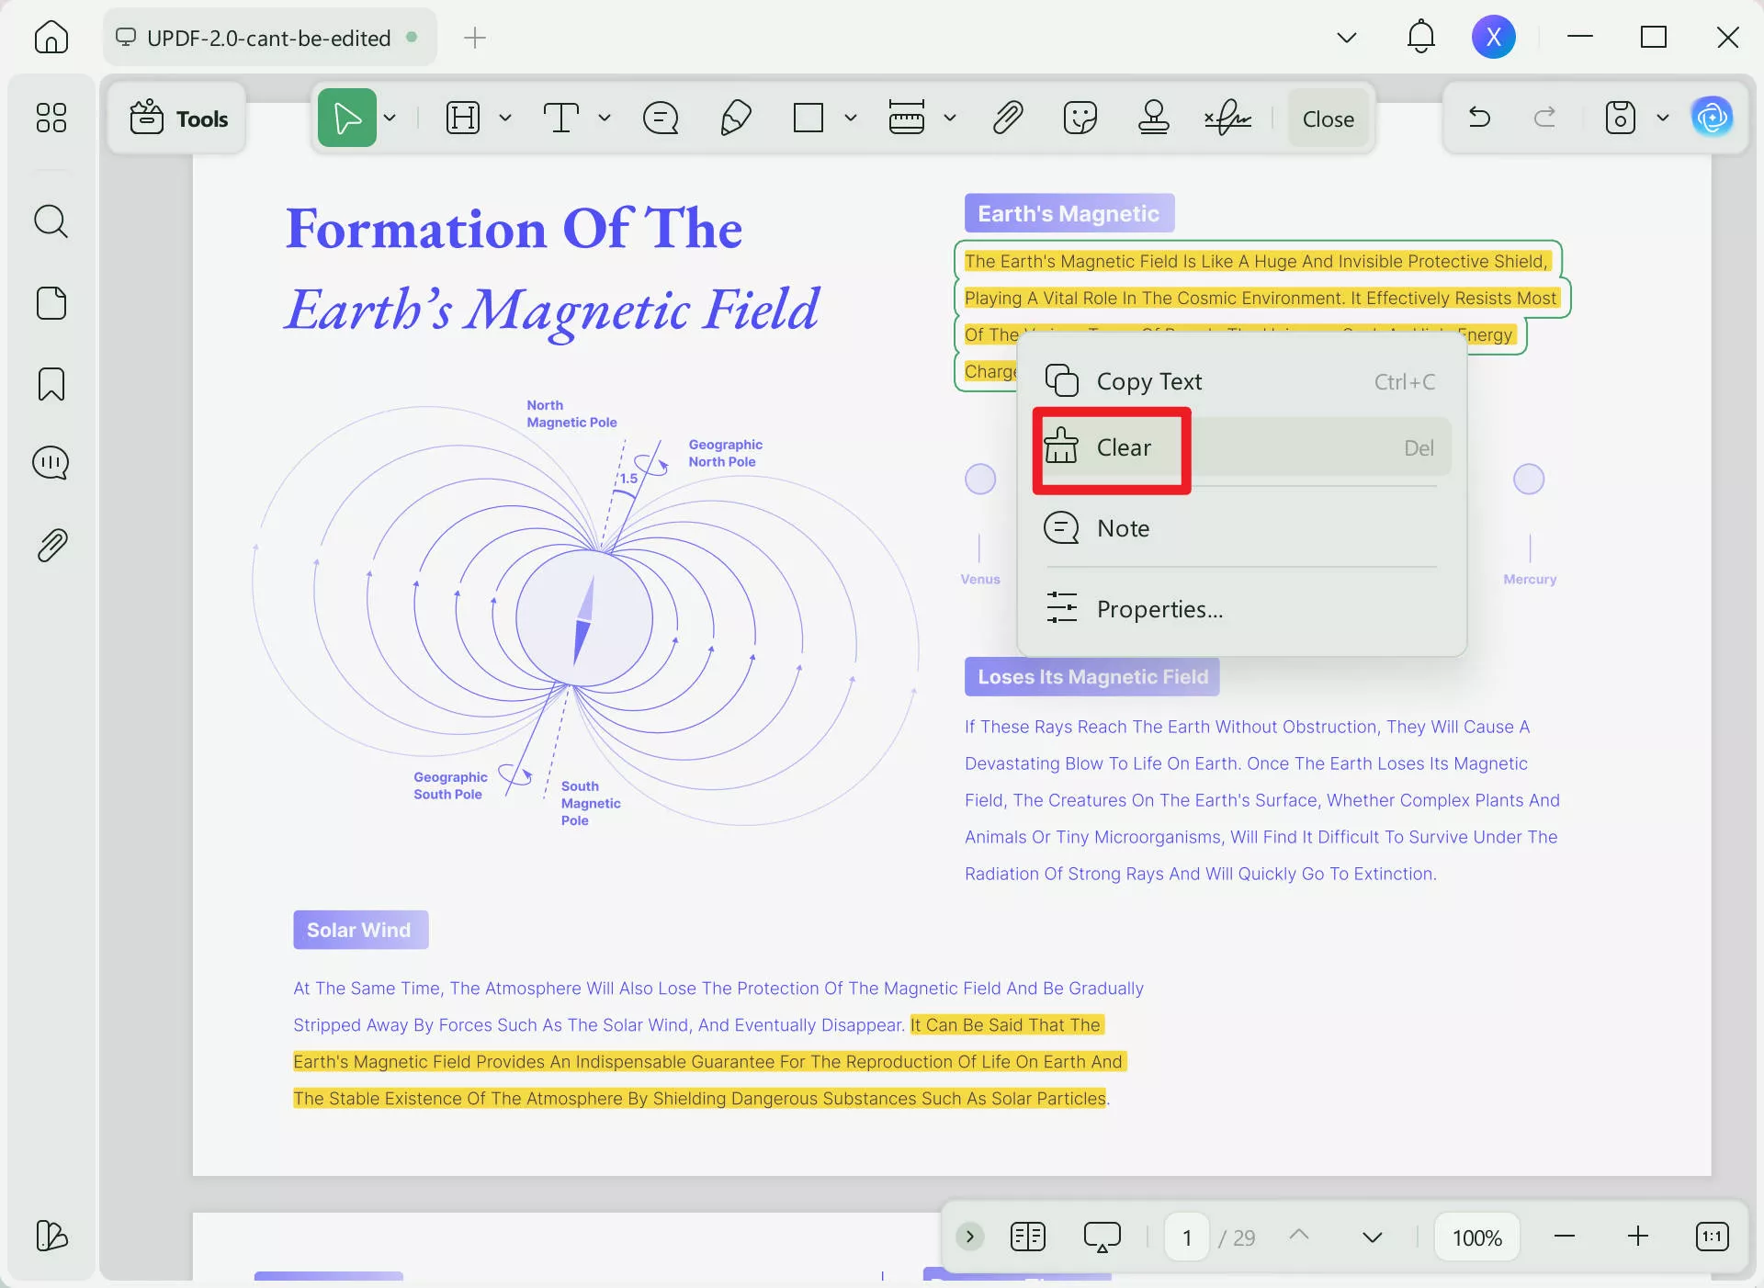The height and width of the screenshot is (1288, 1764).
Task: Click the page number input field
Action: coord(1186,1237)
